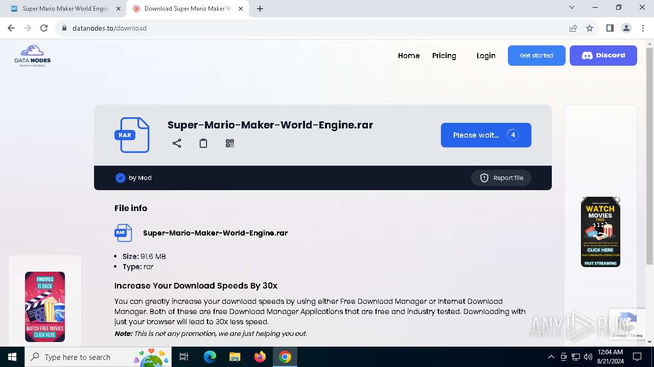The width and height of the screenshot is (654, 367).
Task: Click the Please wait download button
Action: (486, 135)
